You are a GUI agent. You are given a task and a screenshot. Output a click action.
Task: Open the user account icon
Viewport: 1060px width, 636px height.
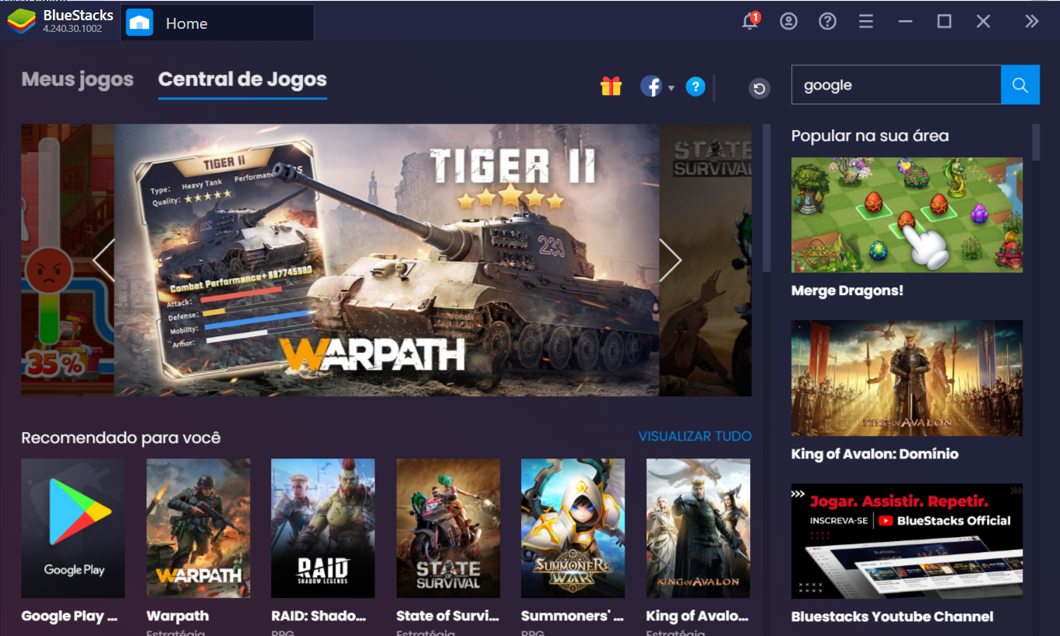[789, 22]
